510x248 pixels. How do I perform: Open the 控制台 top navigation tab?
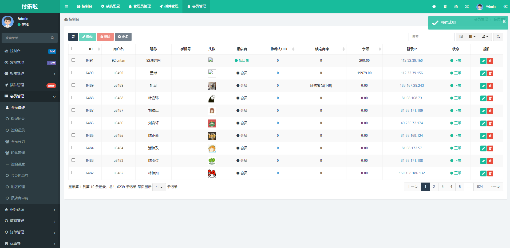pyautogui.click(x=85, y=6)
